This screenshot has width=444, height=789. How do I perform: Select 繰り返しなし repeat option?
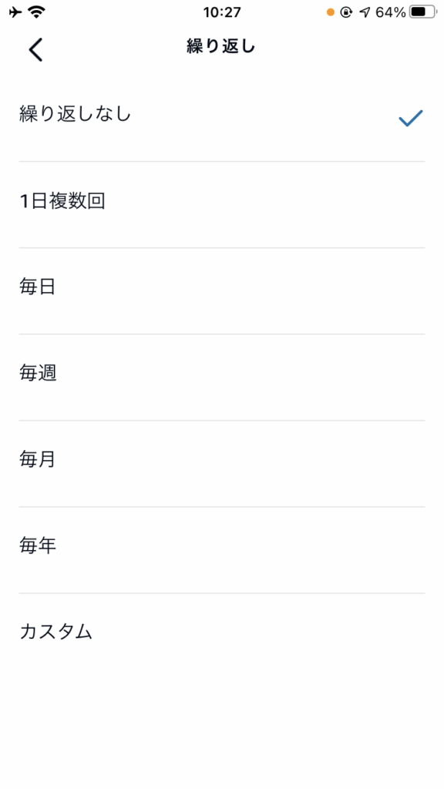222,118
